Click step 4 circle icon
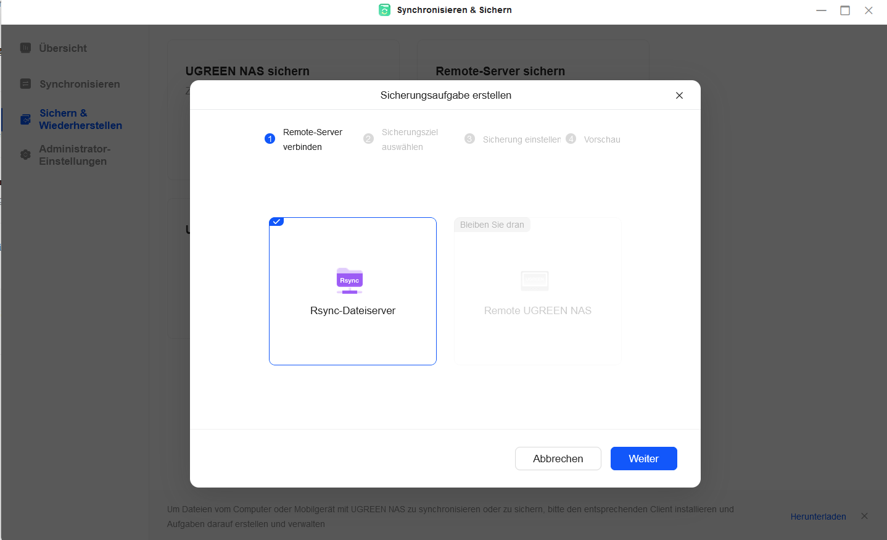The width and height of the screenshot is (887, 540). point(571,139)
